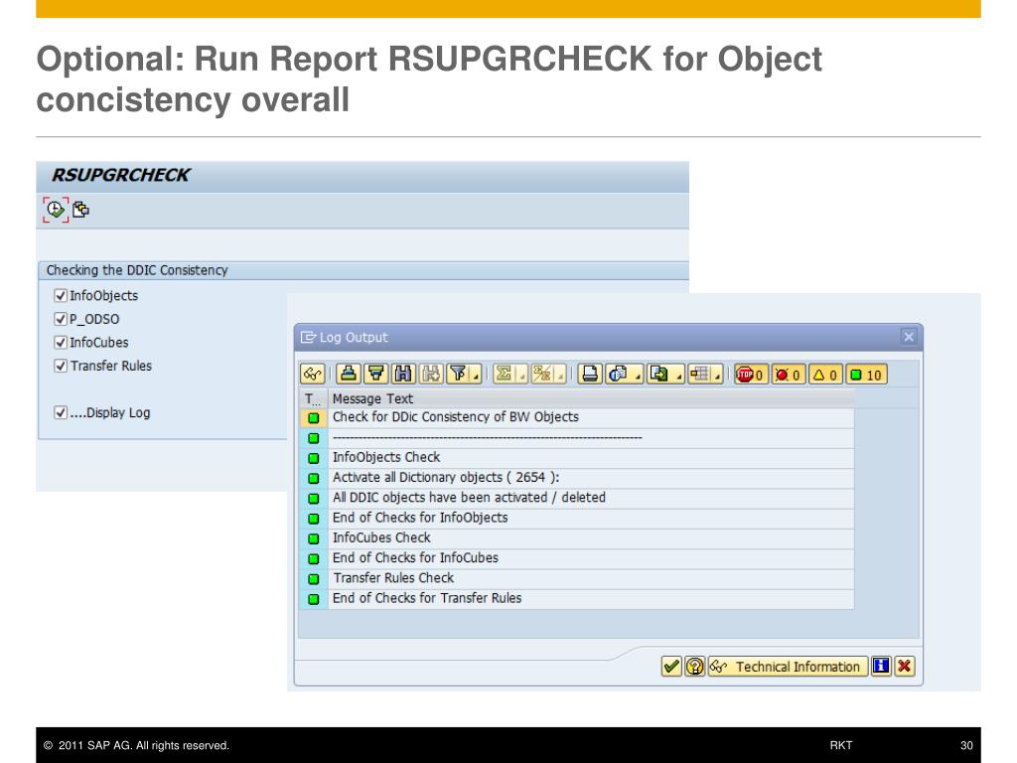
Task: Show success messages with the green 10 button
Action: (866, 375)
